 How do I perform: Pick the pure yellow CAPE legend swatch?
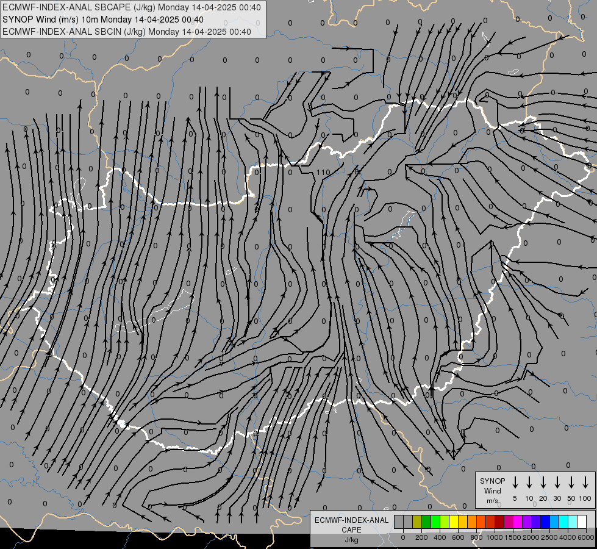(454, 522)
